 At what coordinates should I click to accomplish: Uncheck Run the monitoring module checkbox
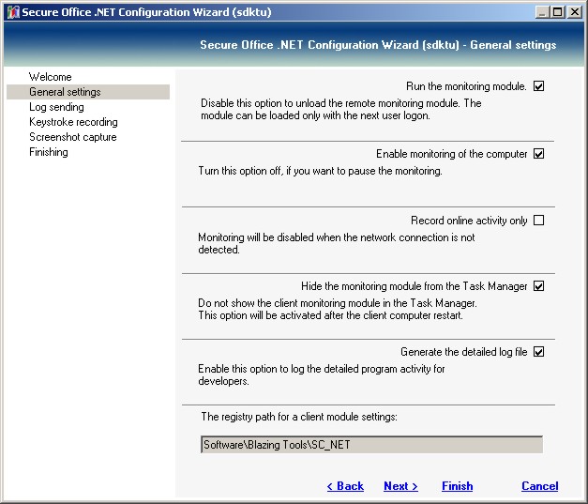tap(538, 86)
